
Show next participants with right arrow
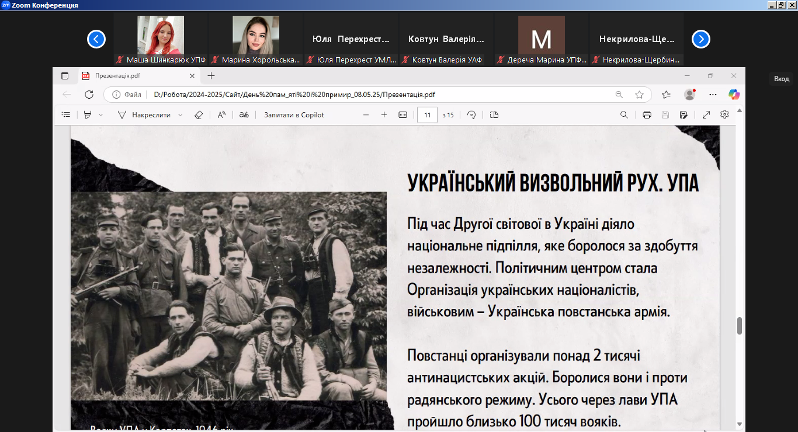tap(700, 39)
